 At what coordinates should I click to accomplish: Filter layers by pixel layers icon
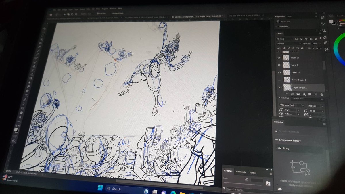pyautogui.click(x=296, y=39)
